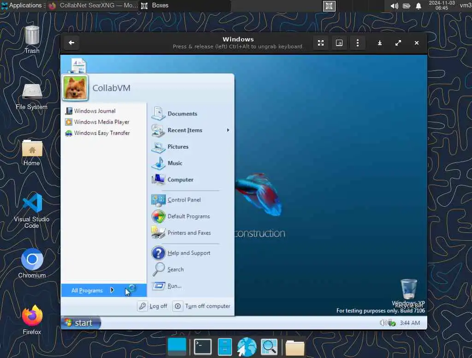The image size is (472, 358).
Task: Click the Boxes indicator icon in panel
Action: (329, 6)
